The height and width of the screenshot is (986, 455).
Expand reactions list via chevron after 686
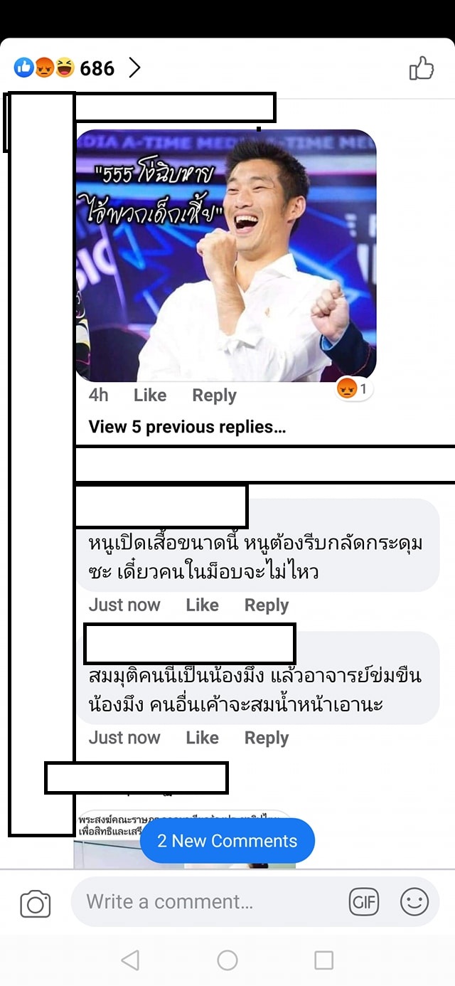tap(134, 68)
